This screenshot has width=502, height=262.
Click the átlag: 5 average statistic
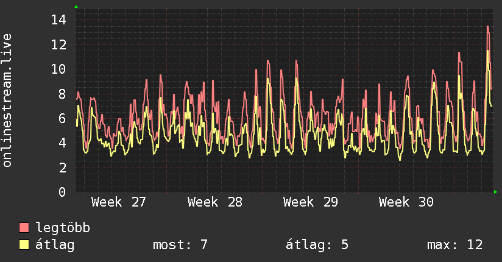317,245
